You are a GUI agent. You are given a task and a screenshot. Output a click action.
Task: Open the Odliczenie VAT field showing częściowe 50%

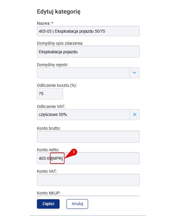83,114
